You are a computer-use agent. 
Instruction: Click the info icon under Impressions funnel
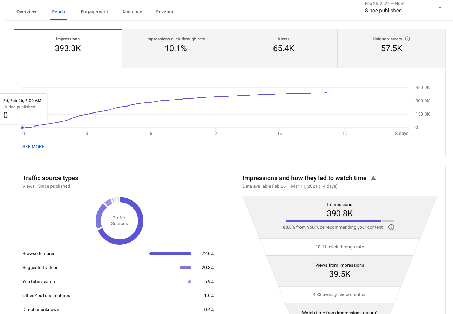point(391,227)
